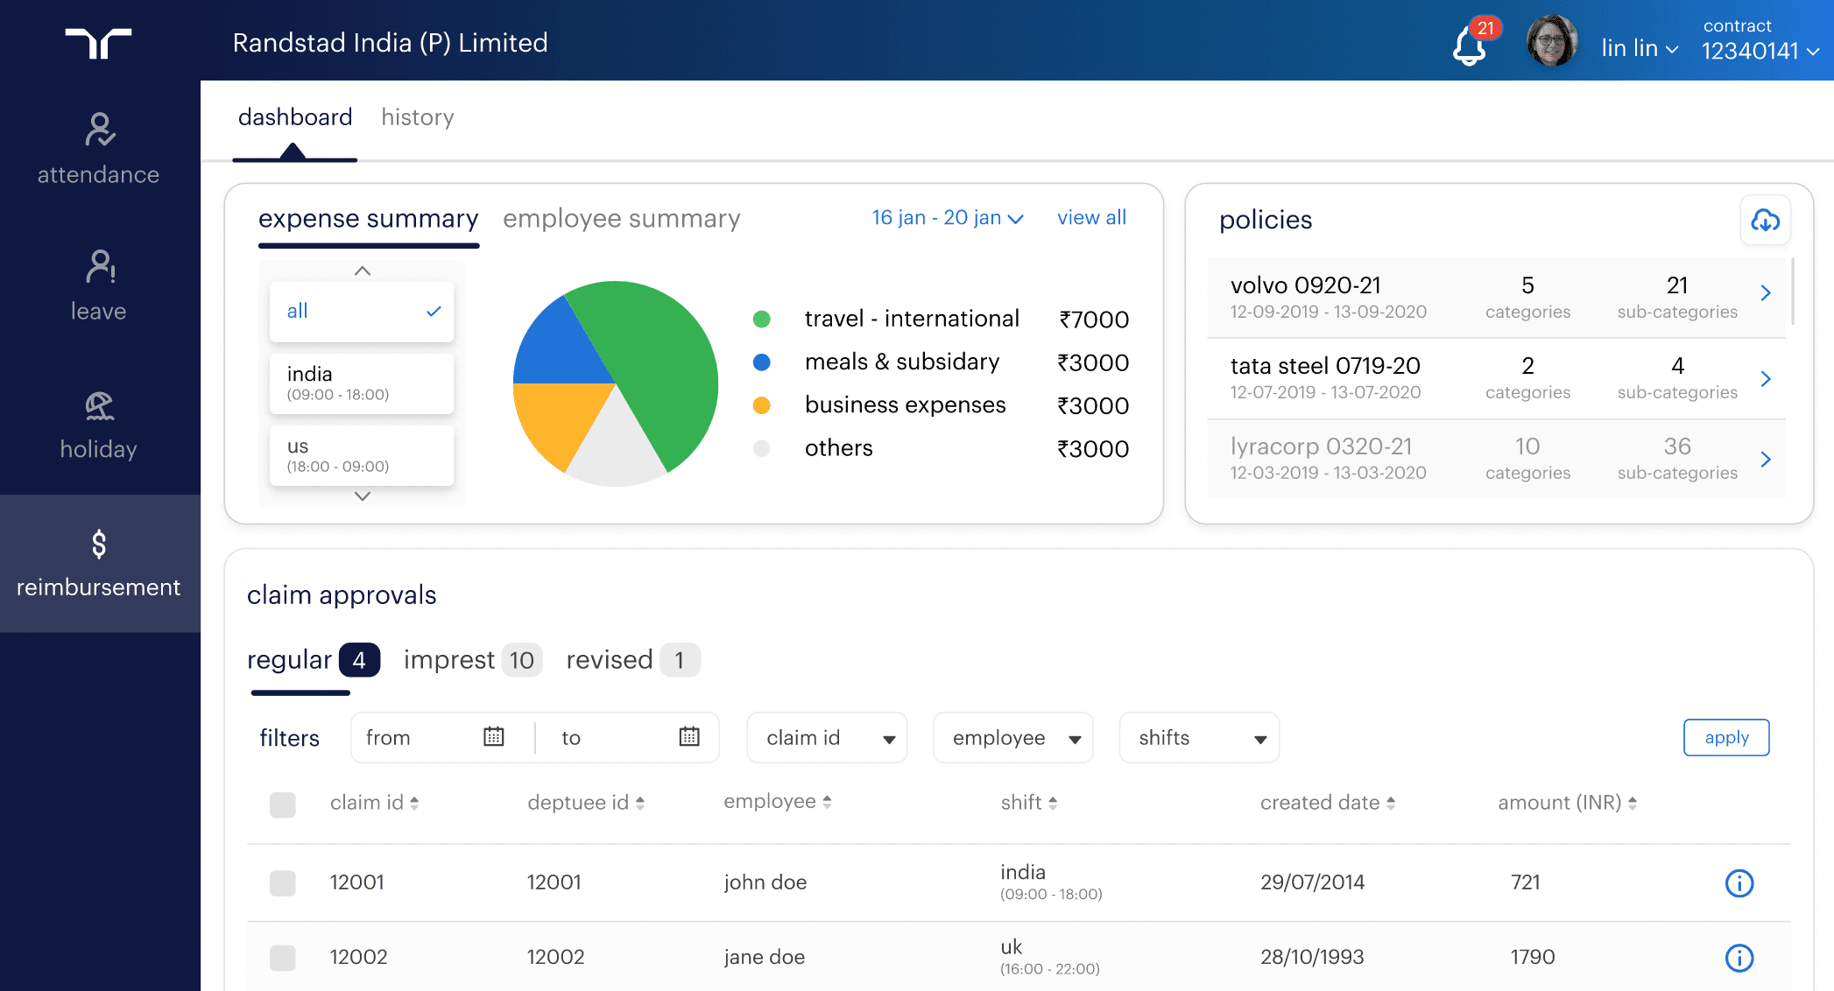Switch to the dashboard tab
1834x991 pixels.
pyautogui.click(x=295, y=117)
